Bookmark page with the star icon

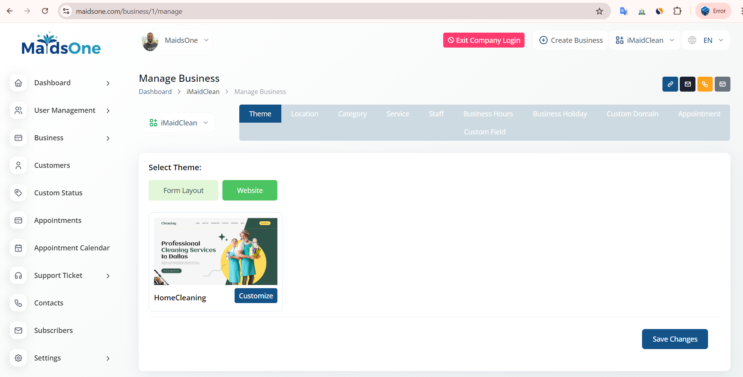599,11
